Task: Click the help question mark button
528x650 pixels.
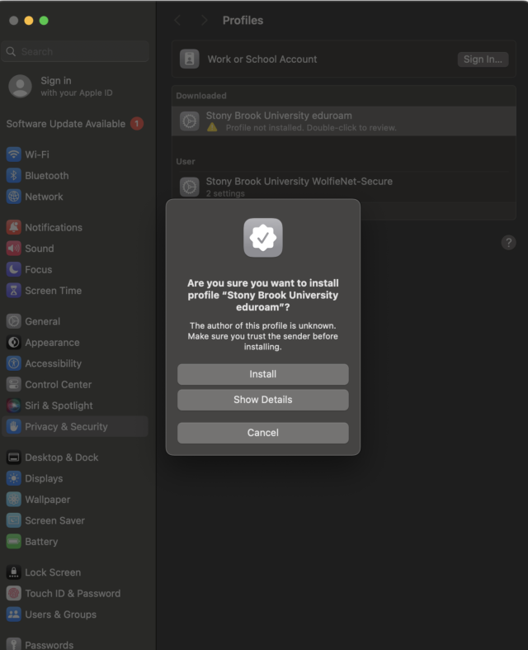Action: pyautogui.click(x=508, y=243)
